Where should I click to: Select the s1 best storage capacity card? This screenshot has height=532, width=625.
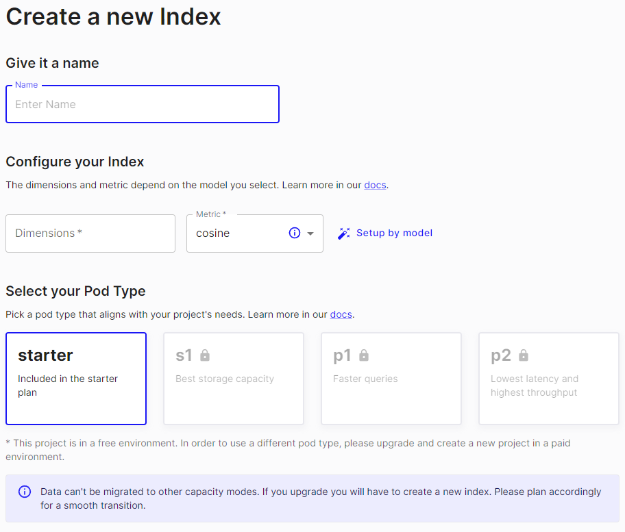[234, 379]
